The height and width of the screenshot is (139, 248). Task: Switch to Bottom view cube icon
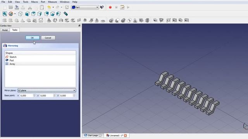pos(52,14)
